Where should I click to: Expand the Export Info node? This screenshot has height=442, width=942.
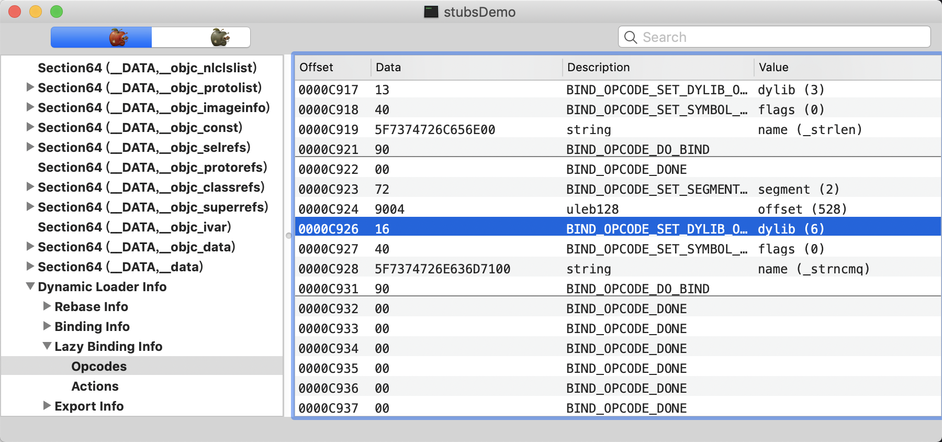tap(47, 405)
